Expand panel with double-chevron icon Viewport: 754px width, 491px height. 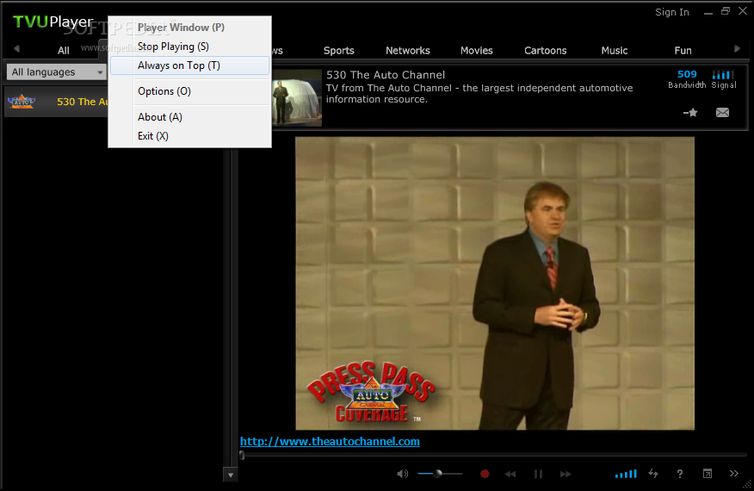coord(734,474)
